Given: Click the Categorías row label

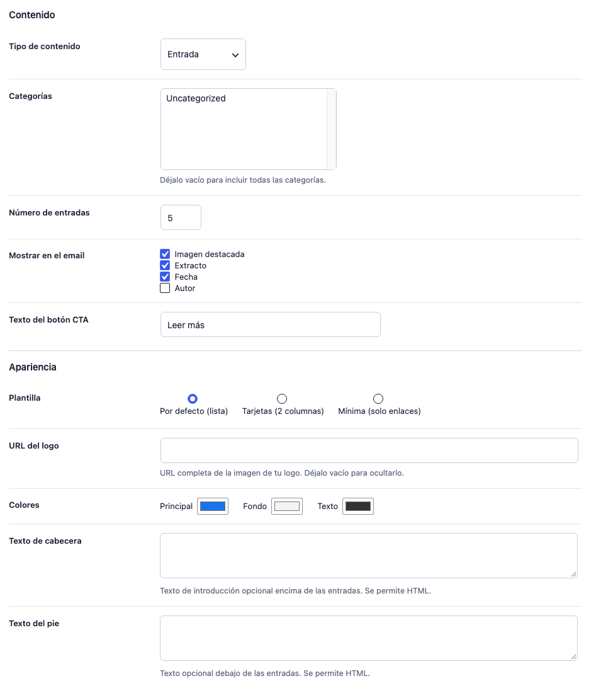Looking at the screenshot, I should (x=30, y=96).
